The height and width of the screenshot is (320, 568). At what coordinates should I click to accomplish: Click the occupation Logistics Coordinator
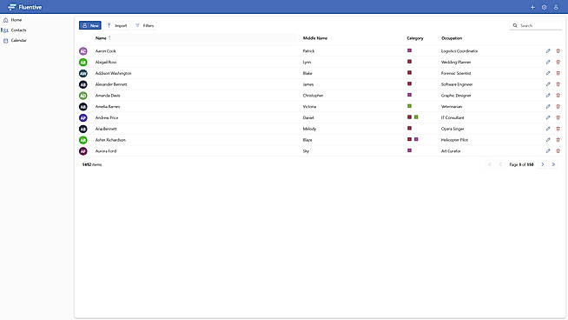click(x=459, y=51)
